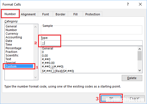Select Scientific category
The image size is (147, 104).
pyautogui.click(x=19, y=55)
